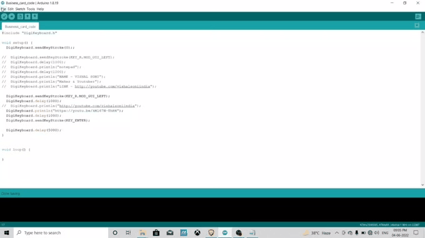
Task: Click the ENG language indicator
Action: click(x=385, y=233)
